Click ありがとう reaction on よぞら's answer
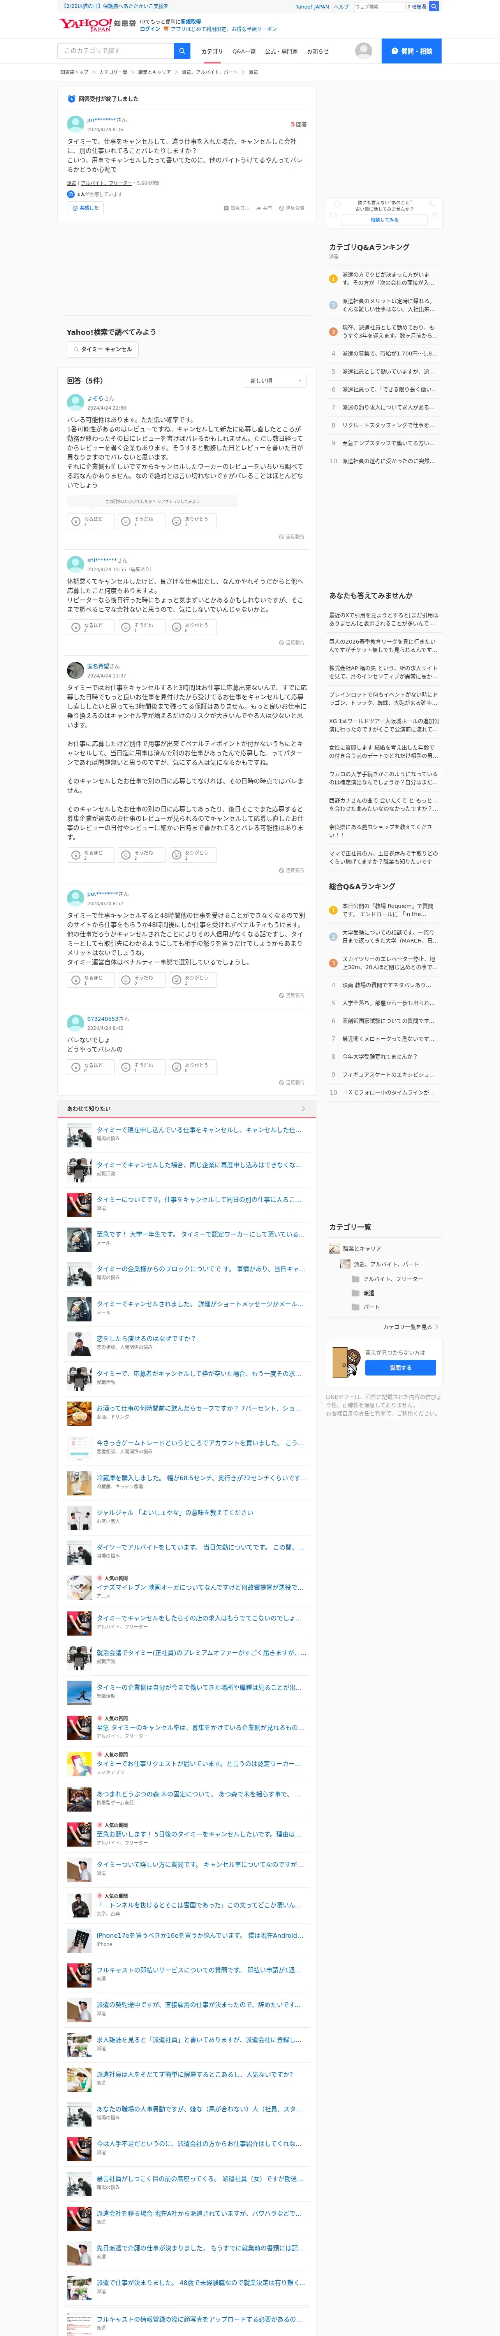This screenshot has width=500, height=2336. [192, 521]
